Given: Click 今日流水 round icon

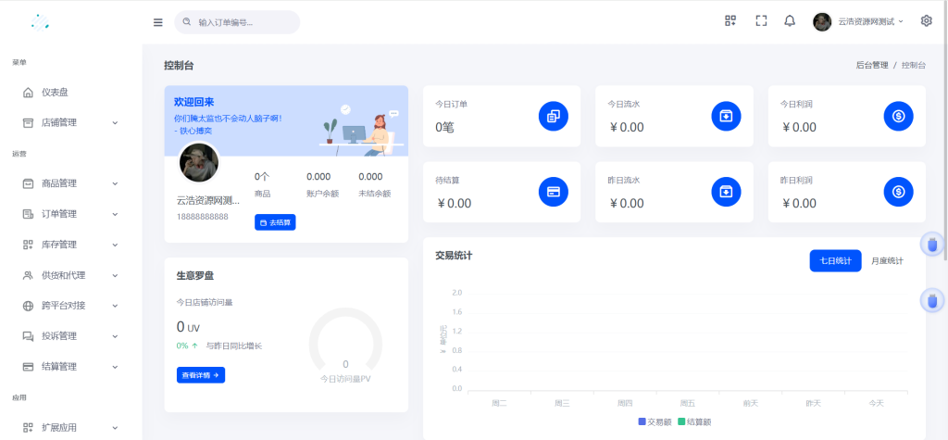Looking at the screenshot, I should pyautogui.click(x=726, y=116).
